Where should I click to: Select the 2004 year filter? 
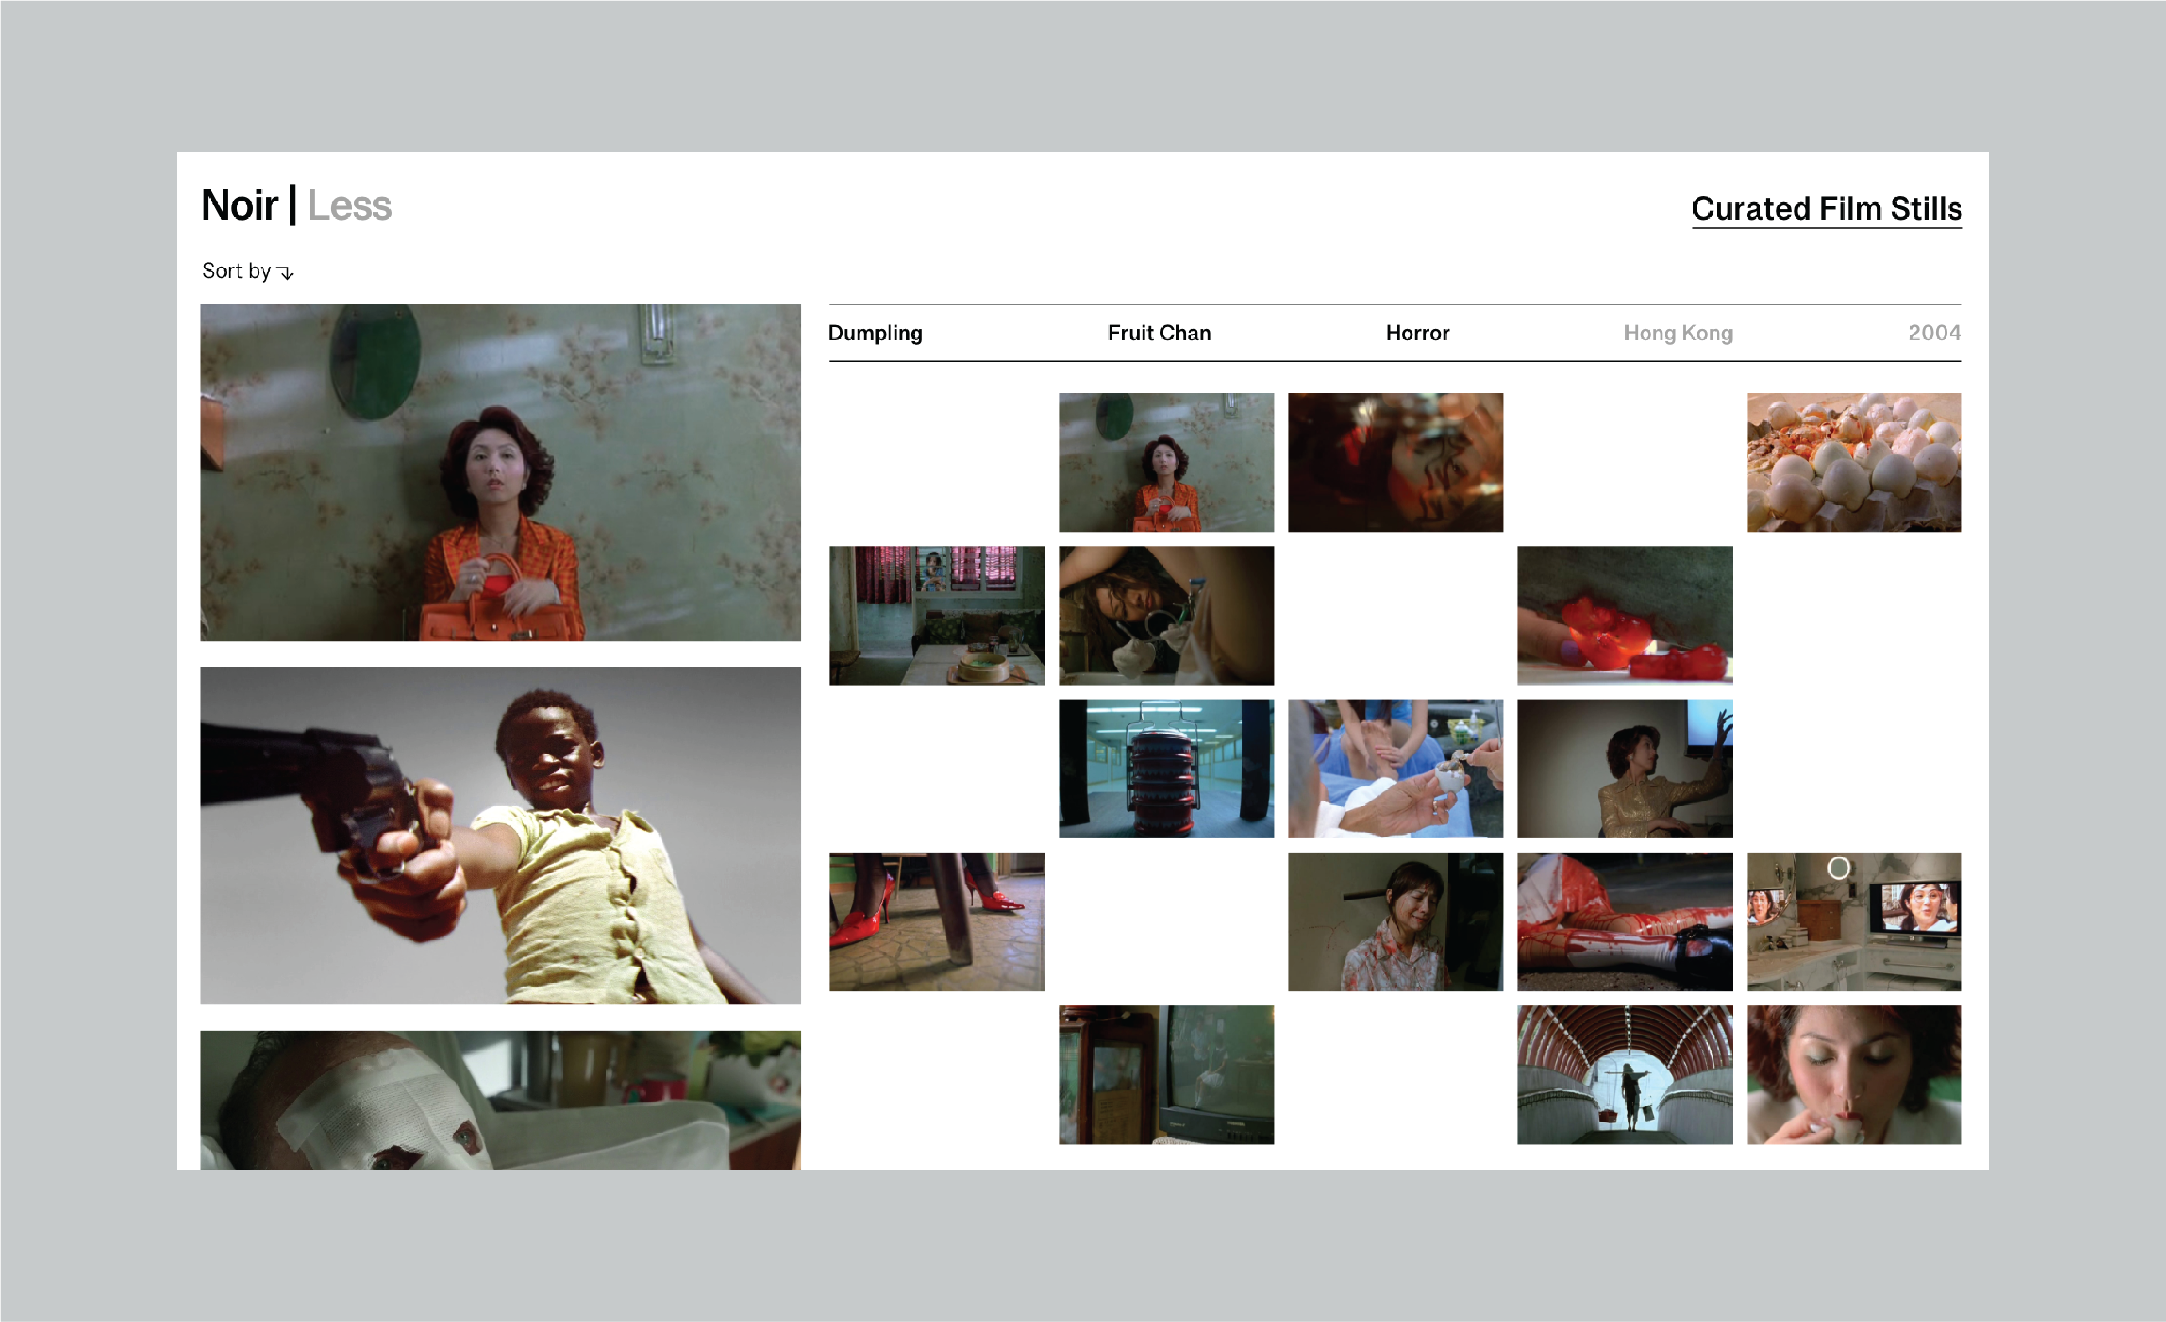pyautogui.click(x=1935, y=333)
